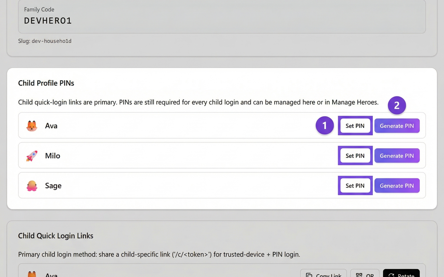Click the QR code icon in Ava's quick login row
444x277 pixels.
[358, 275]
